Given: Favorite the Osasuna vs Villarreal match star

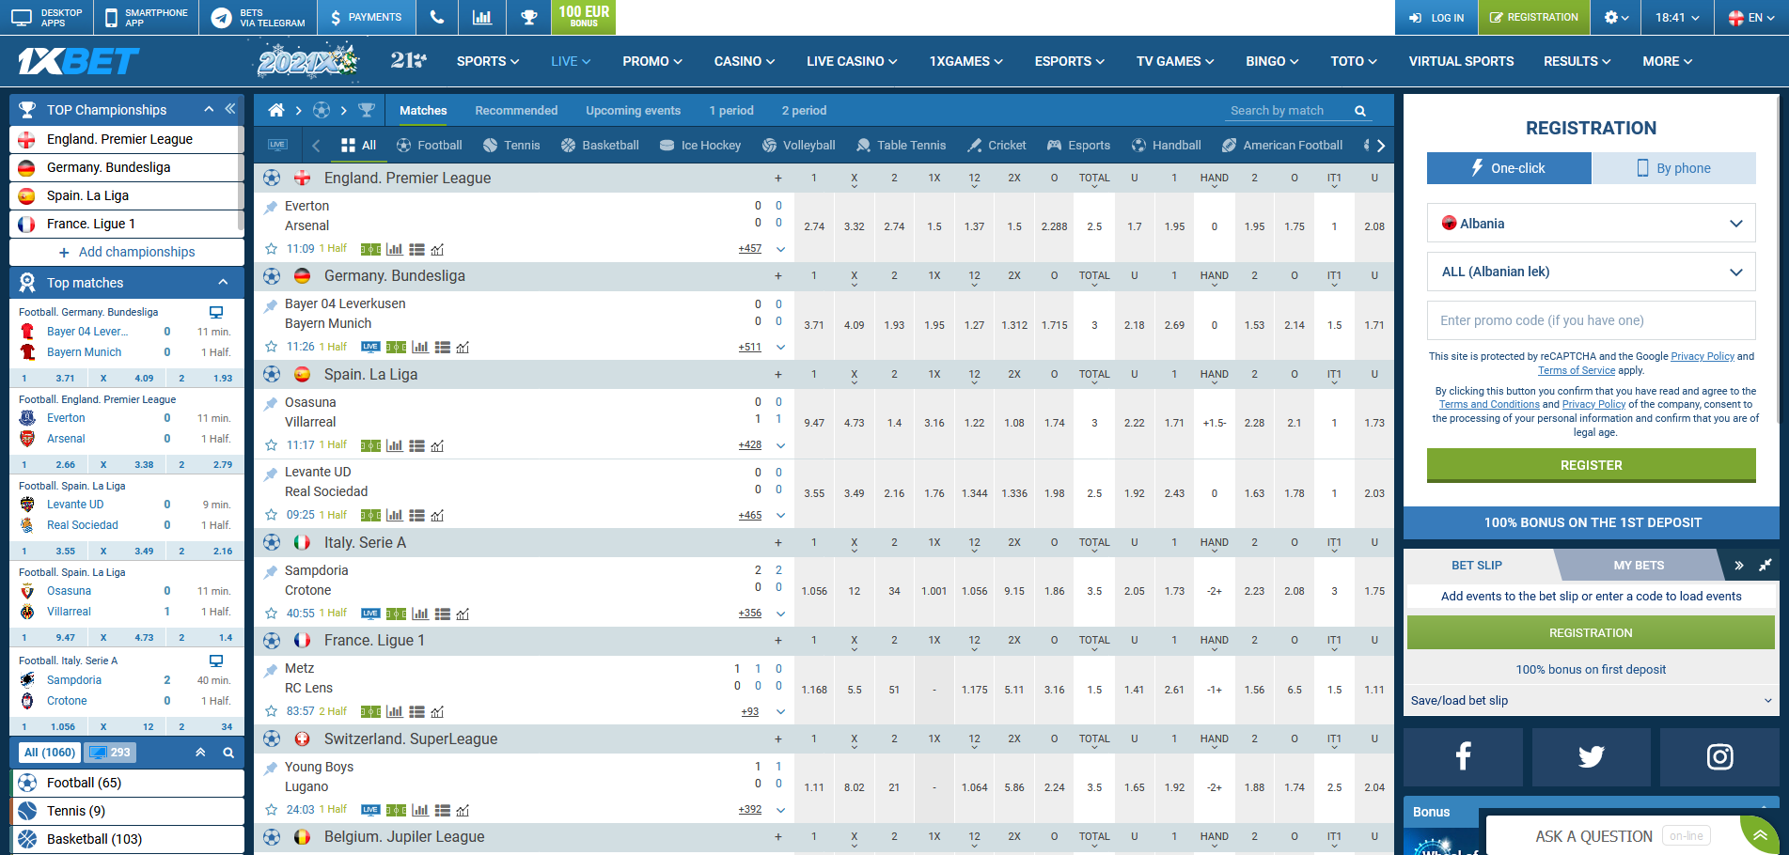Looking at the screenshot, I should (272, 445).
